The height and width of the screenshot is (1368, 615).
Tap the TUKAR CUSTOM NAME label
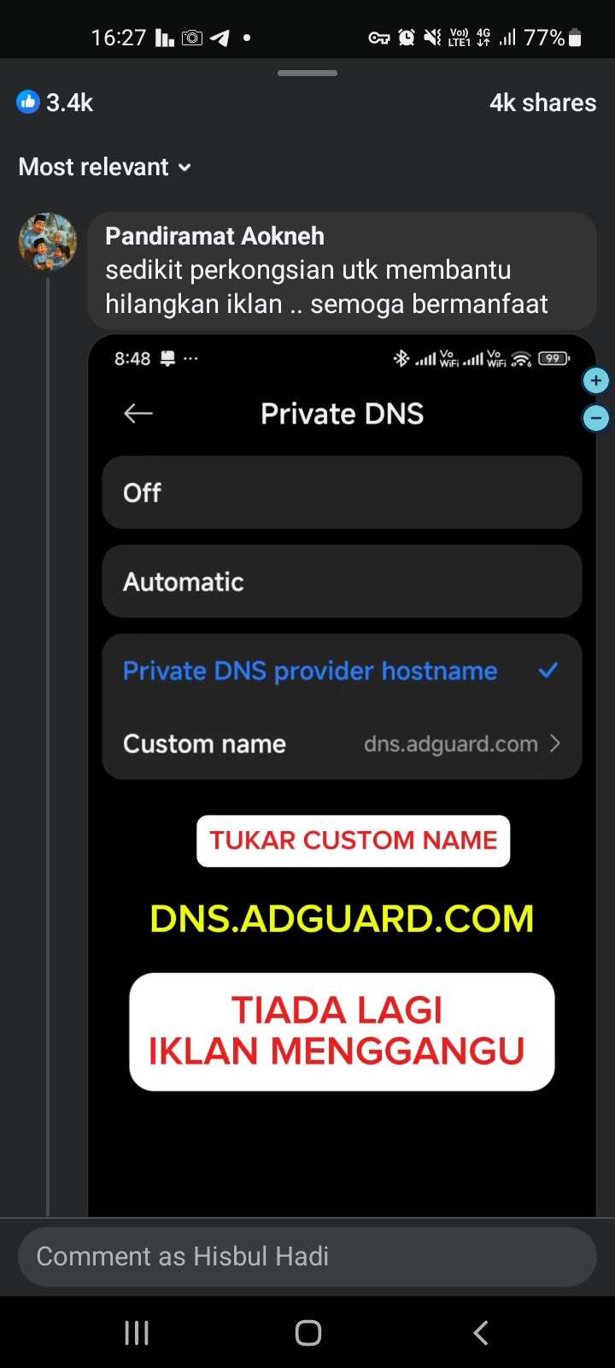point(354,840)
